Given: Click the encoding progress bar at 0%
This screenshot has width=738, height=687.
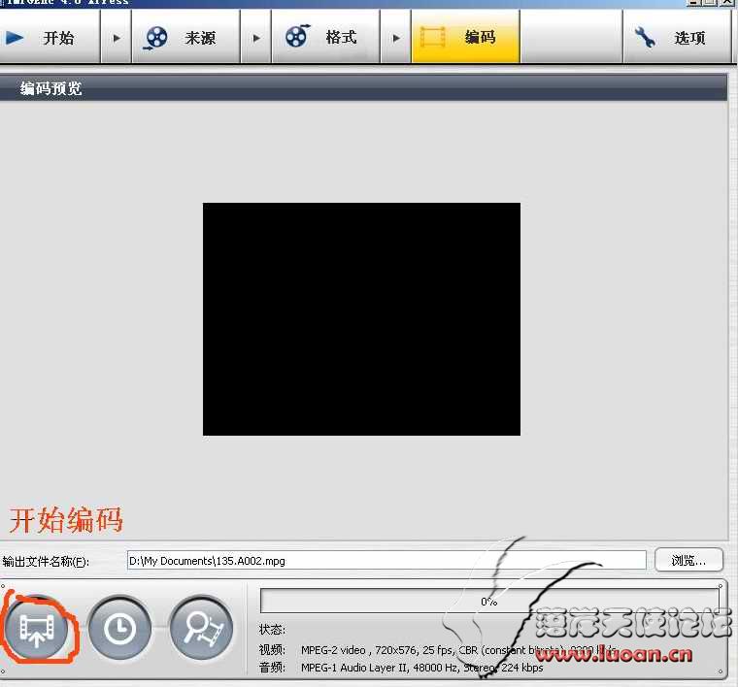Looking at the screenshot, I should pos(489,601).
